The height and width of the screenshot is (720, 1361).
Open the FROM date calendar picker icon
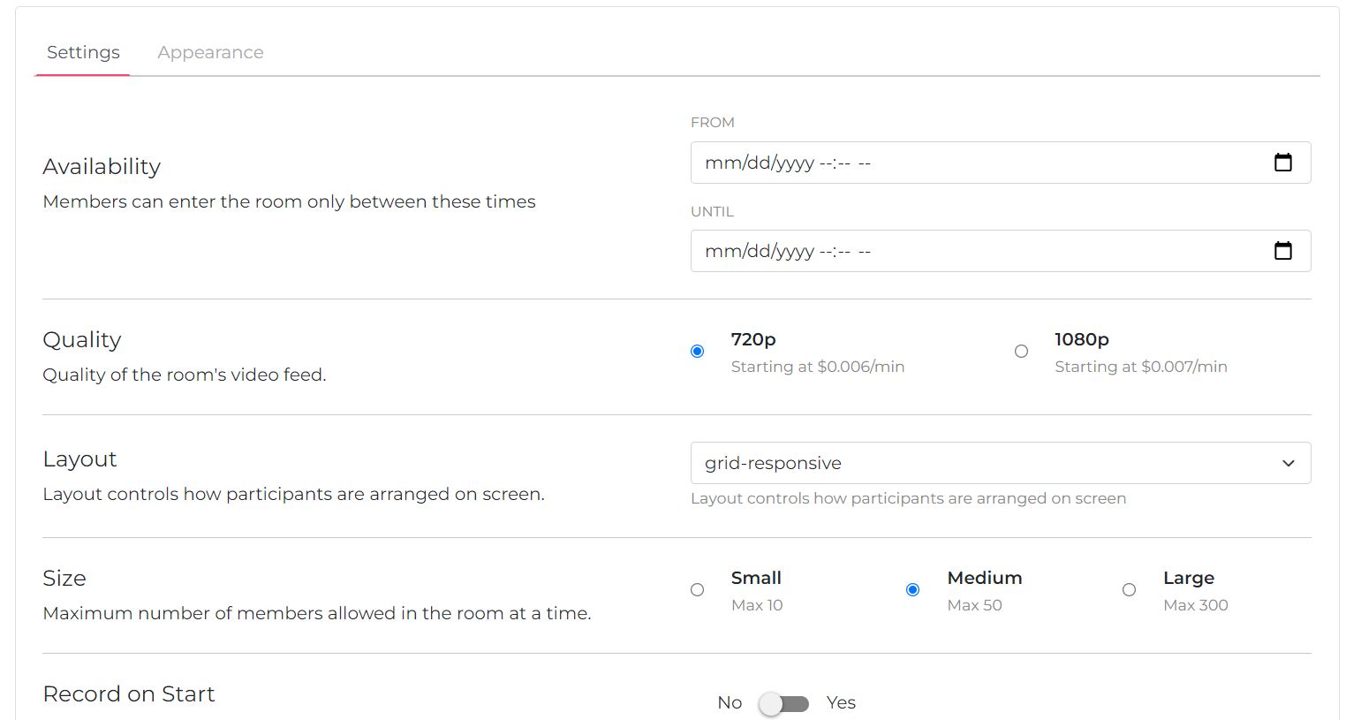point(1282,163)
